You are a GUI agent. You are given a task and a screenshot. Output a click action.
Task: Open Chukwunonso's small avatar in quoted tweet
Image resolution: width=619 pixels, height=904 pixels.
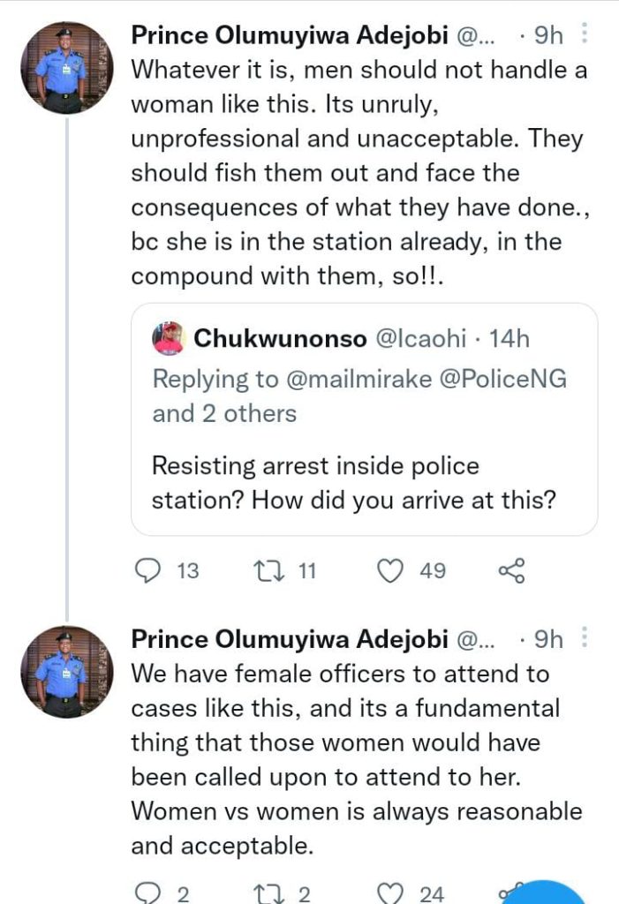[x=168, y=338]
